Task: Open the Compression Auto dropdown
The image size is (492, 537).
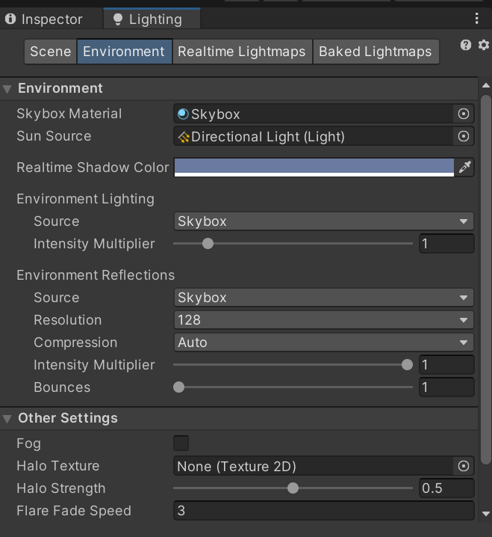Action: tap(323, 343)
